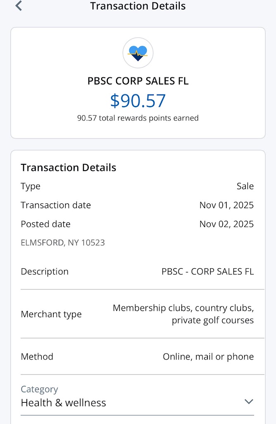
Task: Open the Health & wellness category selector
Action: pyautogui.click(x=64, y=403)
